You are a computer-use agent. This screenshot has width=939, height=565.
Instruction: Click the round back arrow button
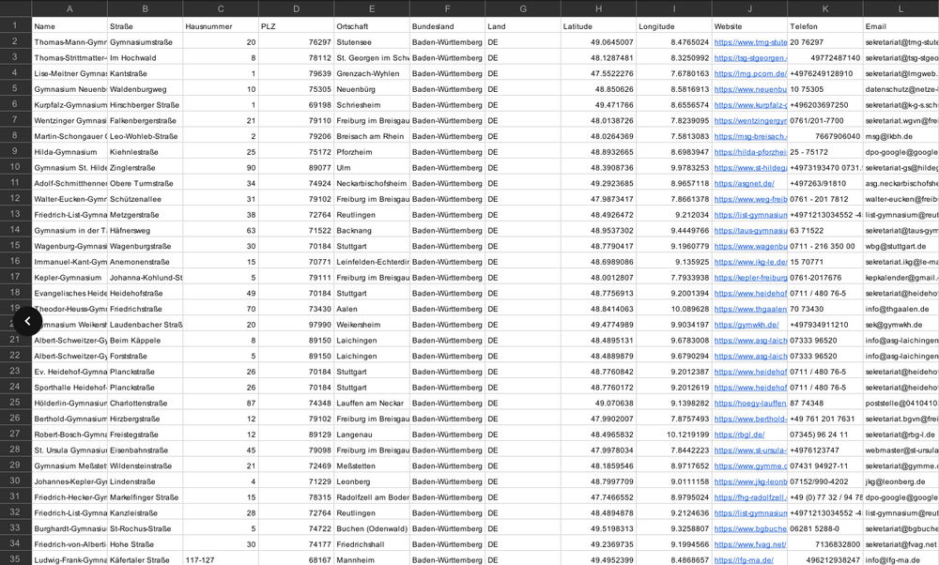[27, 321]
